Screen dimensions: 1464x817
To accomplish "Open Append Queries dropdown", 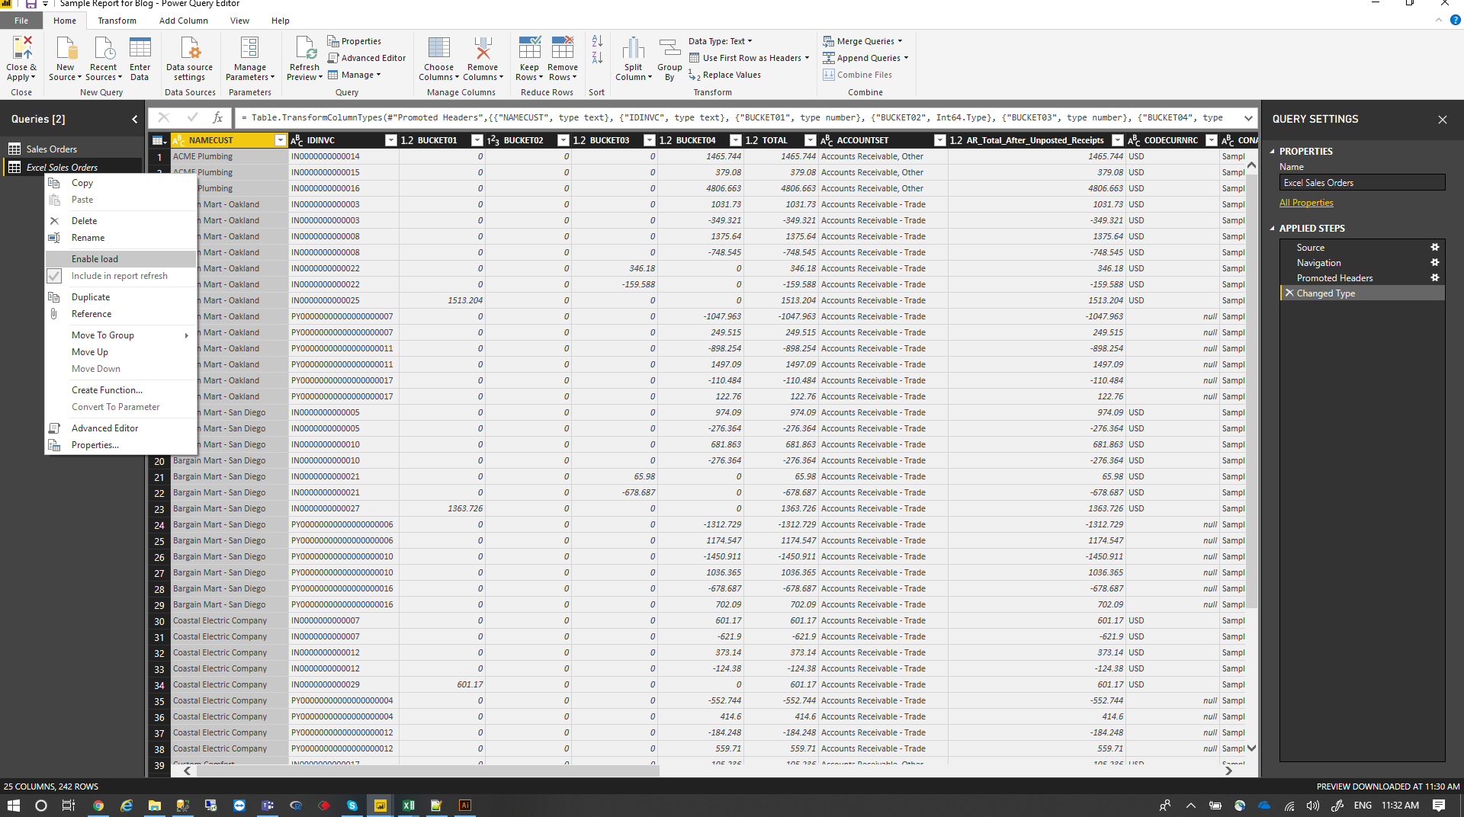I will 866,58.
